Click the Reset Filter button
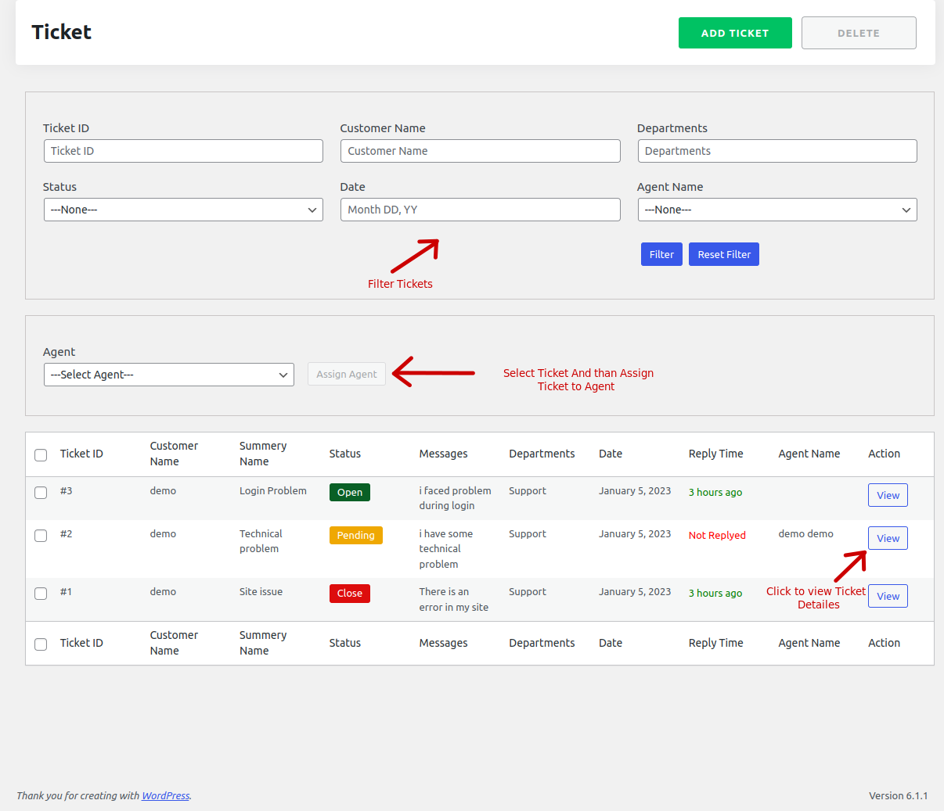944x811 pixels. 724,254
